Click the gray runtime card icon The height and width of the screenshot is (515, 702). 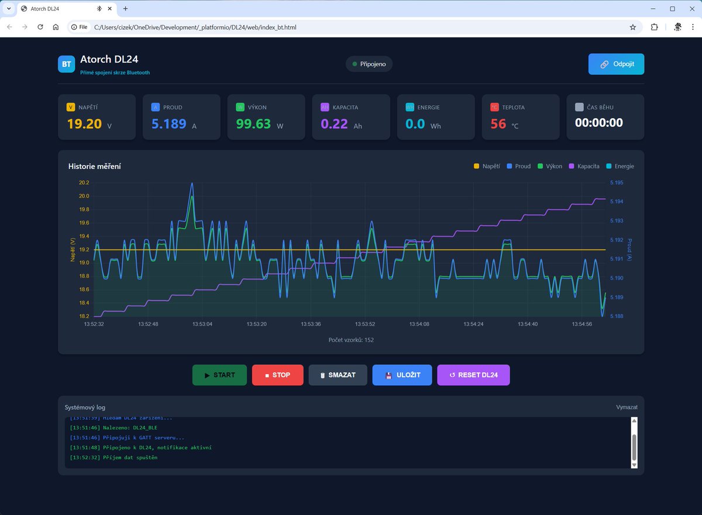[580, 108]
